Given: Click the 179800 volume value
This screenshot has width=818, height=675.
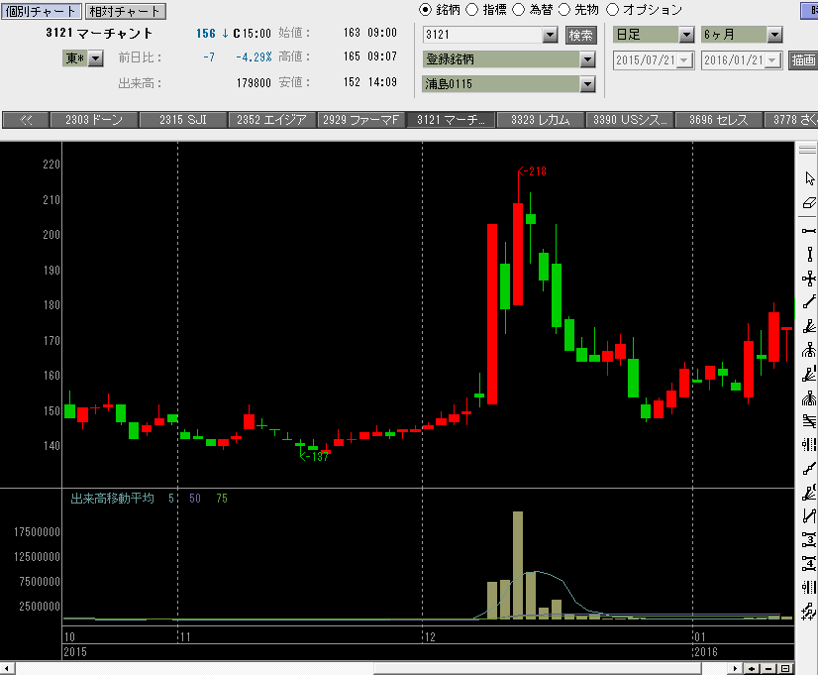Looking at the screenshot, I should [254, 83].
